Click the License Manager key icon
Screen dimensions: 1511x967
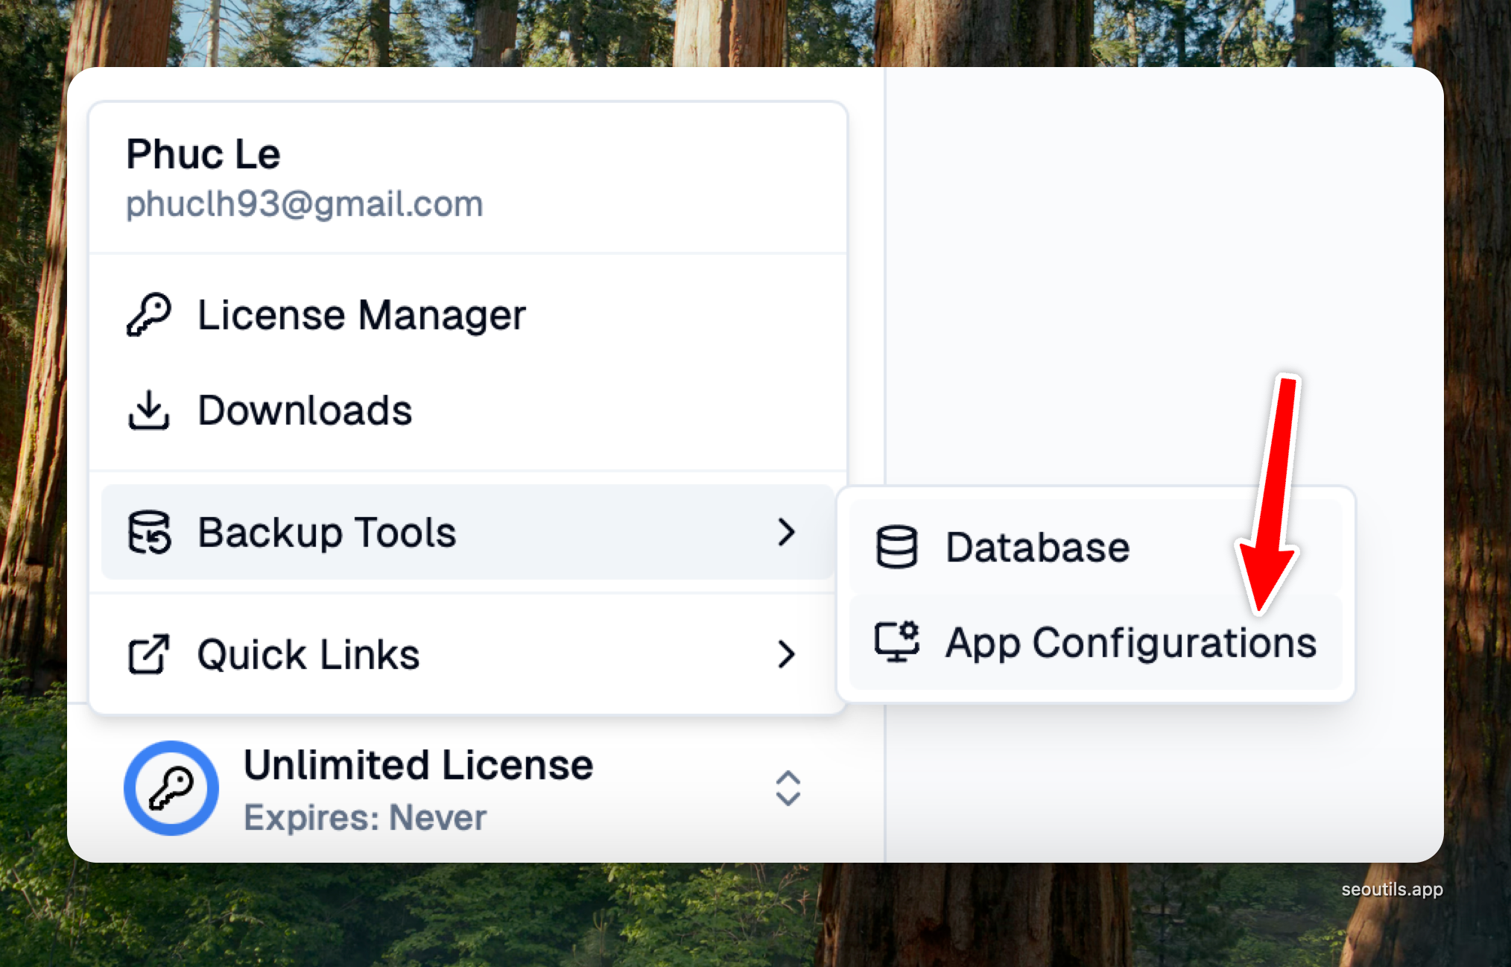(148, 314)
